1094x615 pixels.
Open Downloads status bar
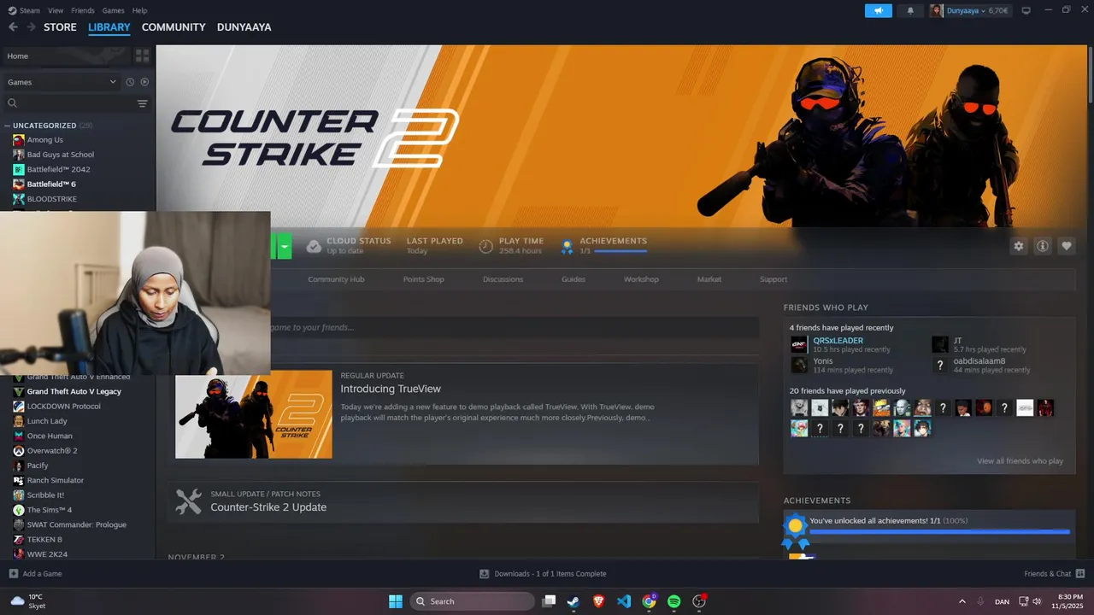coord(543,574)
